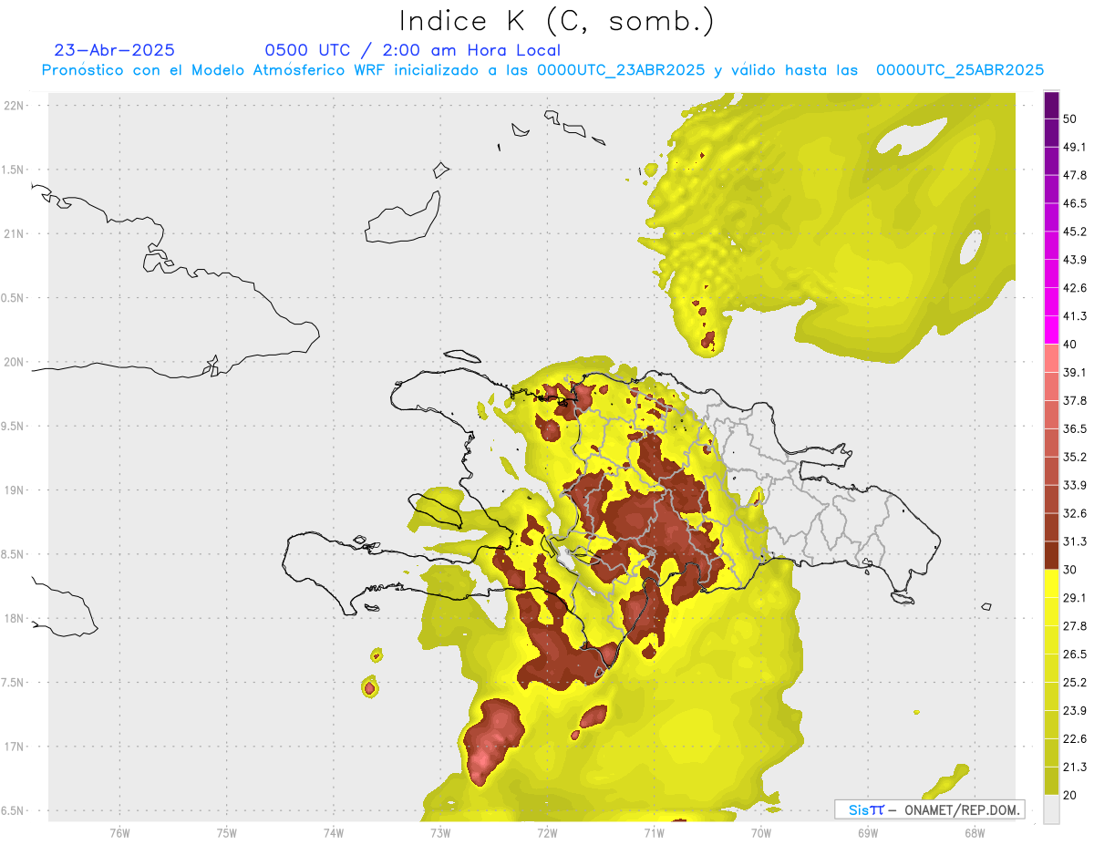Click the color scale value 40
The image size is (1094, 845).
point(1071,345)
